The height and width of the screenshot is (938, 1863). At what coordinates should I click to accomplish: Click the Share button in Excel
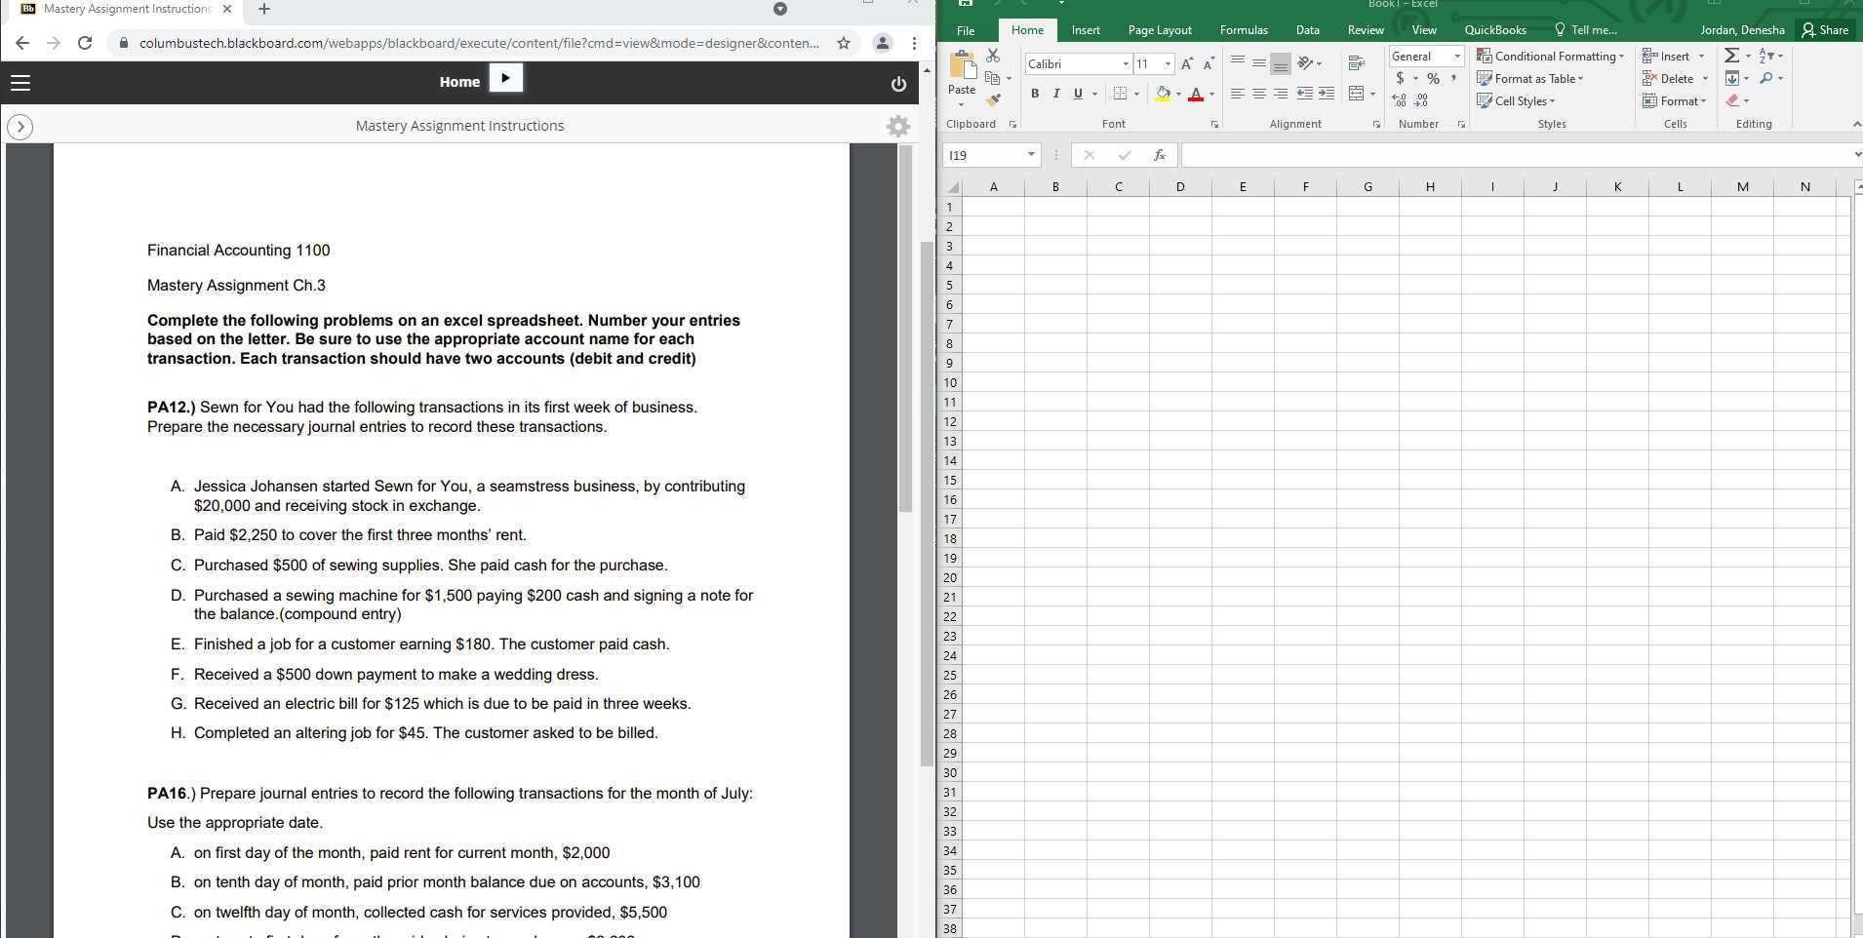1825,30
